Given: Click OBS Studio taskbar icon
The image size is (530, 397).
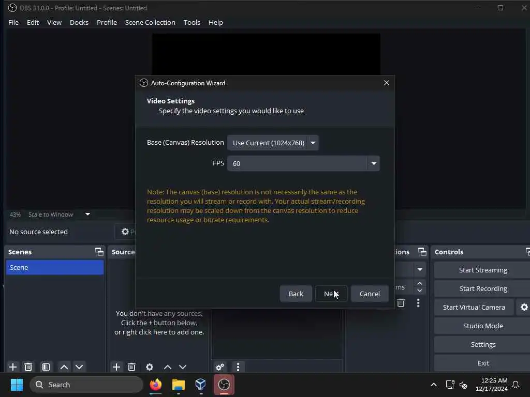Looking at the screenshot, I should point(224,385).
